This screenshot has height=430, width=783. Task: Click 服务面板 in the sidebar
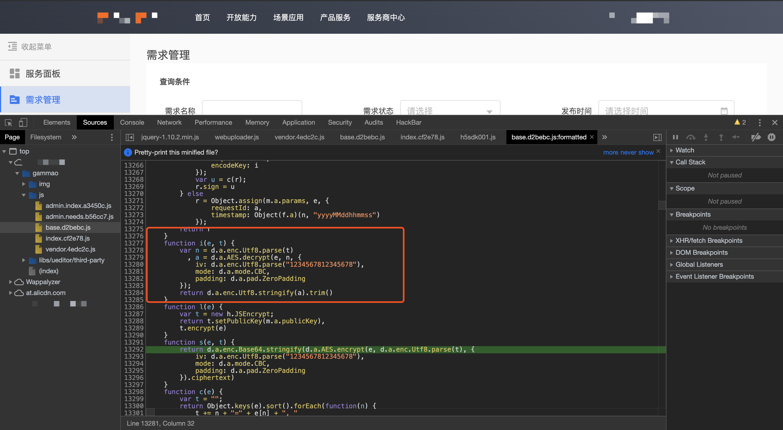pos(43,73)
